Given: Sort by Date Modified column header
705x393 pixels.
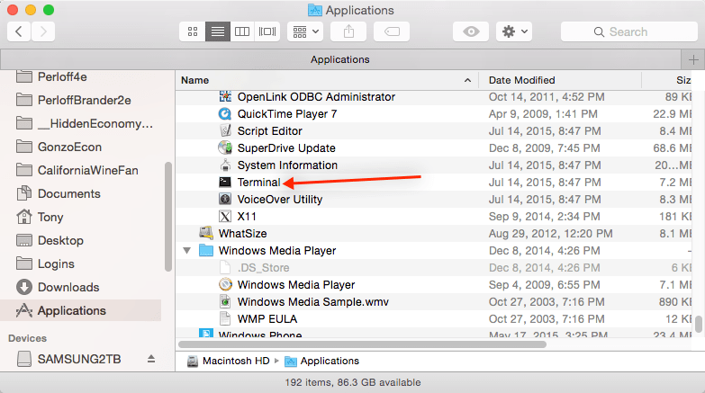Looking at the screenshot, I should point(521,80).
